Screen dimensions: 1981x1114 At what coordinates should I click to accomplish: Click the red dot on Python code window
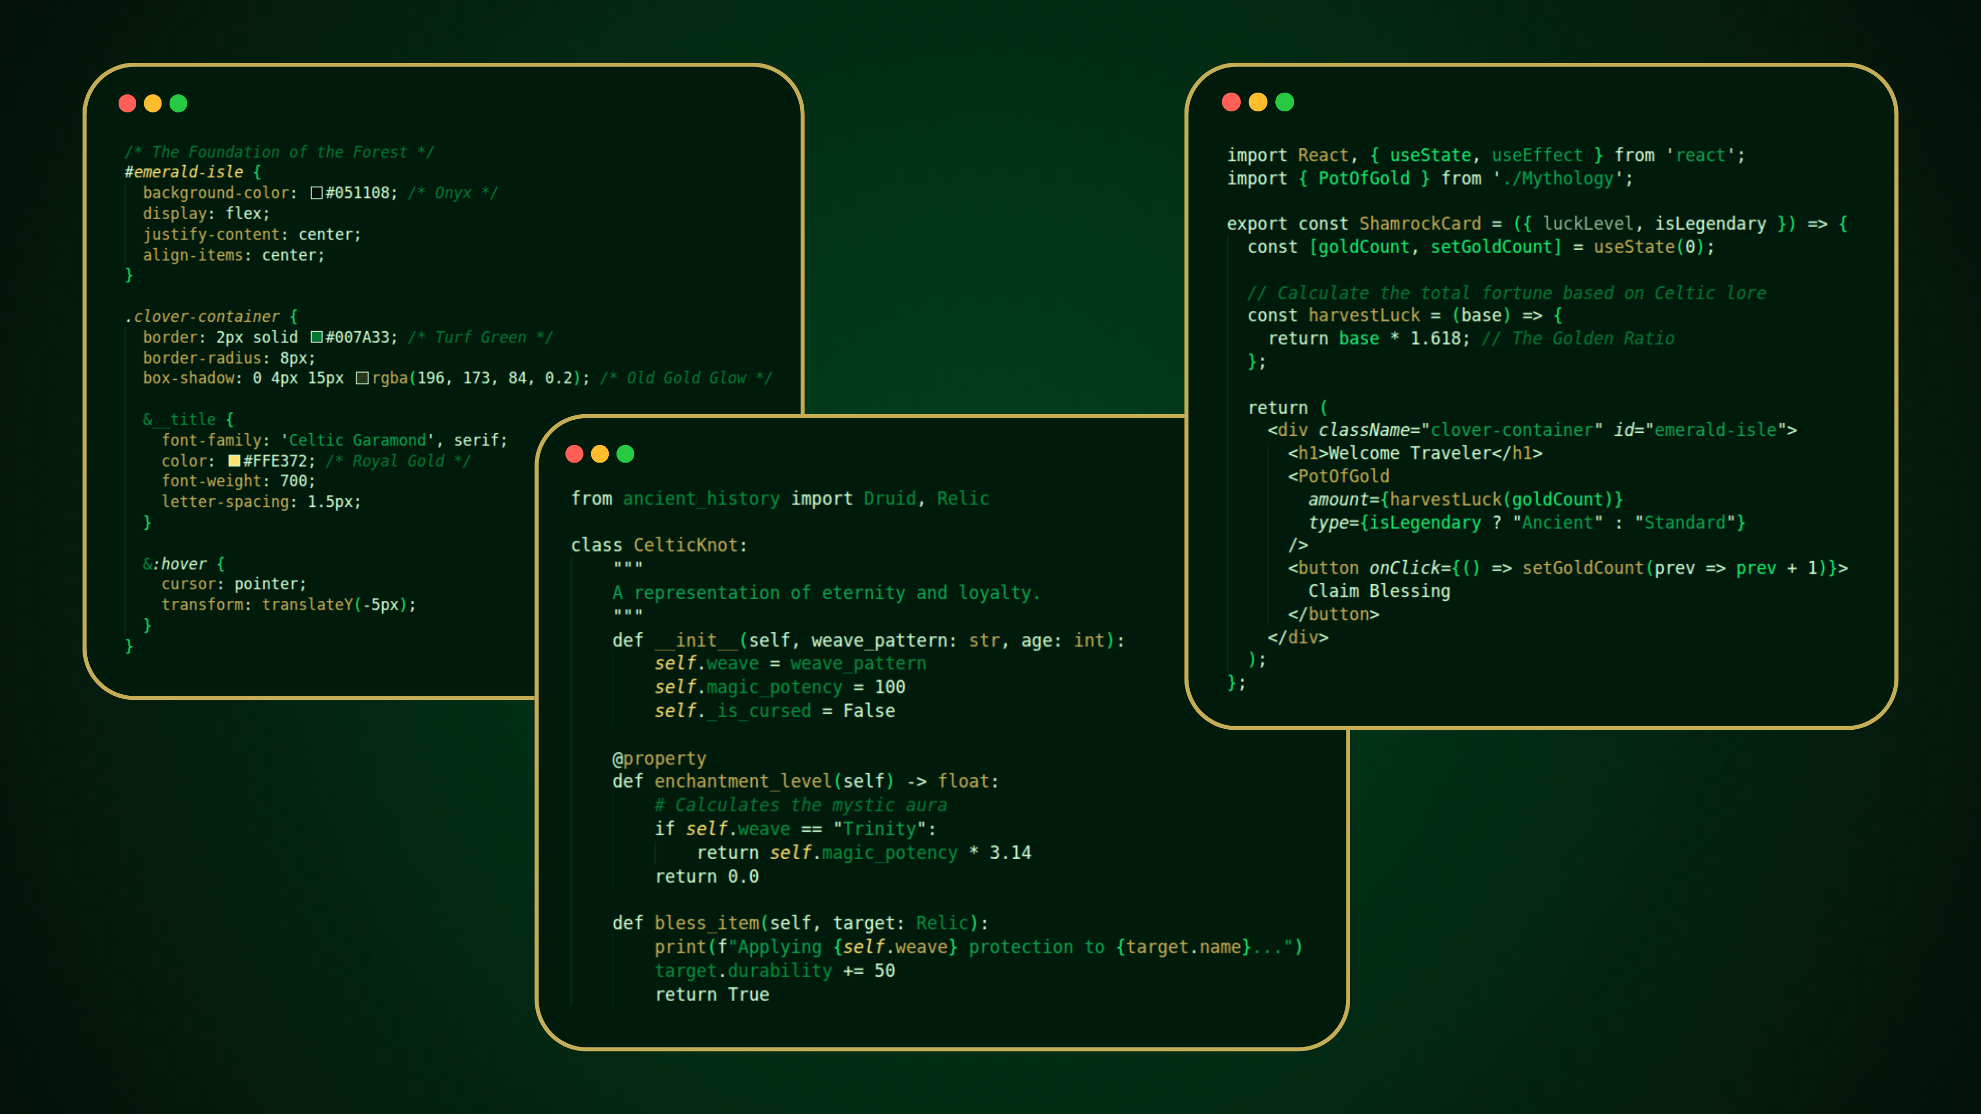(575, 454)
